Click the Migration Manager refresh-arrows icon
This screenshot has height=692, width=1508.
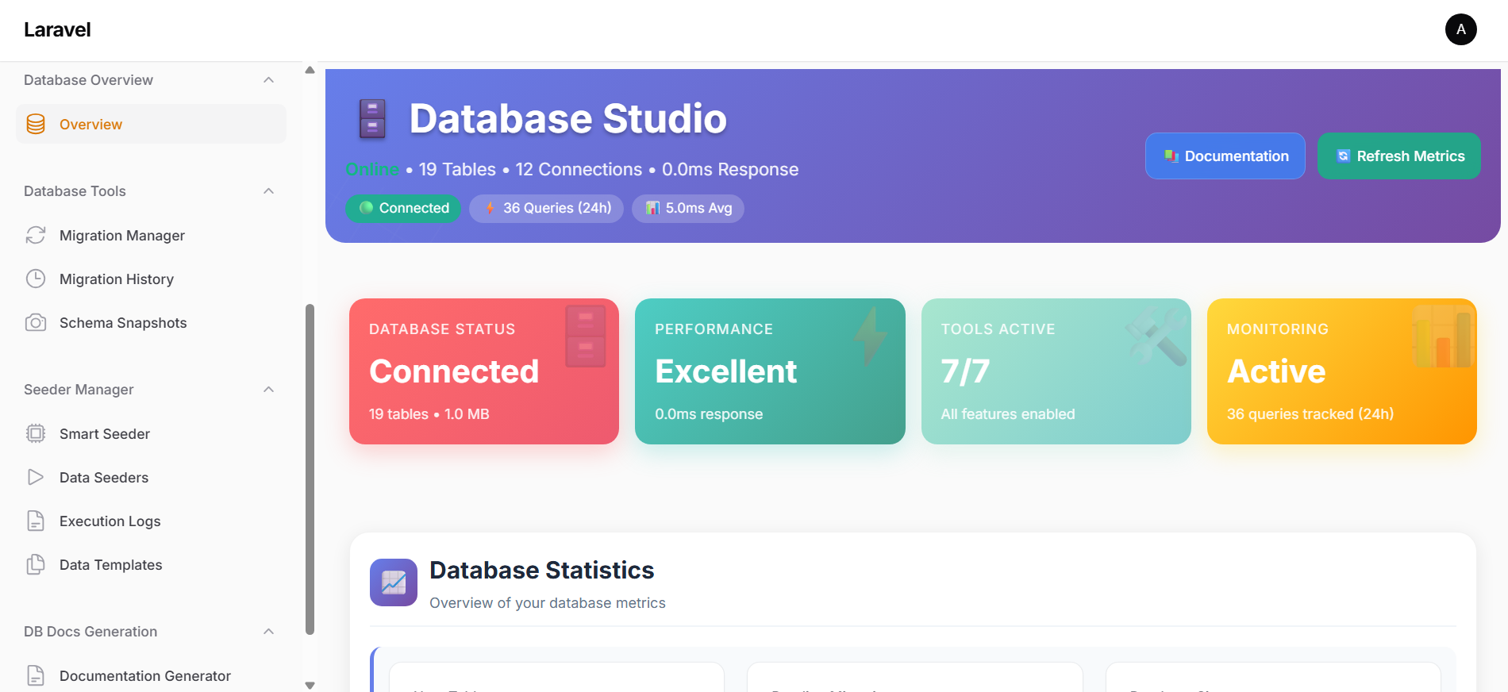36,235
